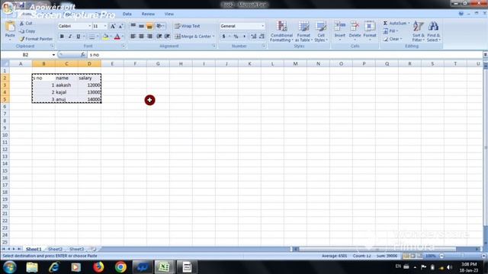The width and height of the screenshot is (488, 274).
Task: Apply the red Font Color A
Action: pos(117,37)
